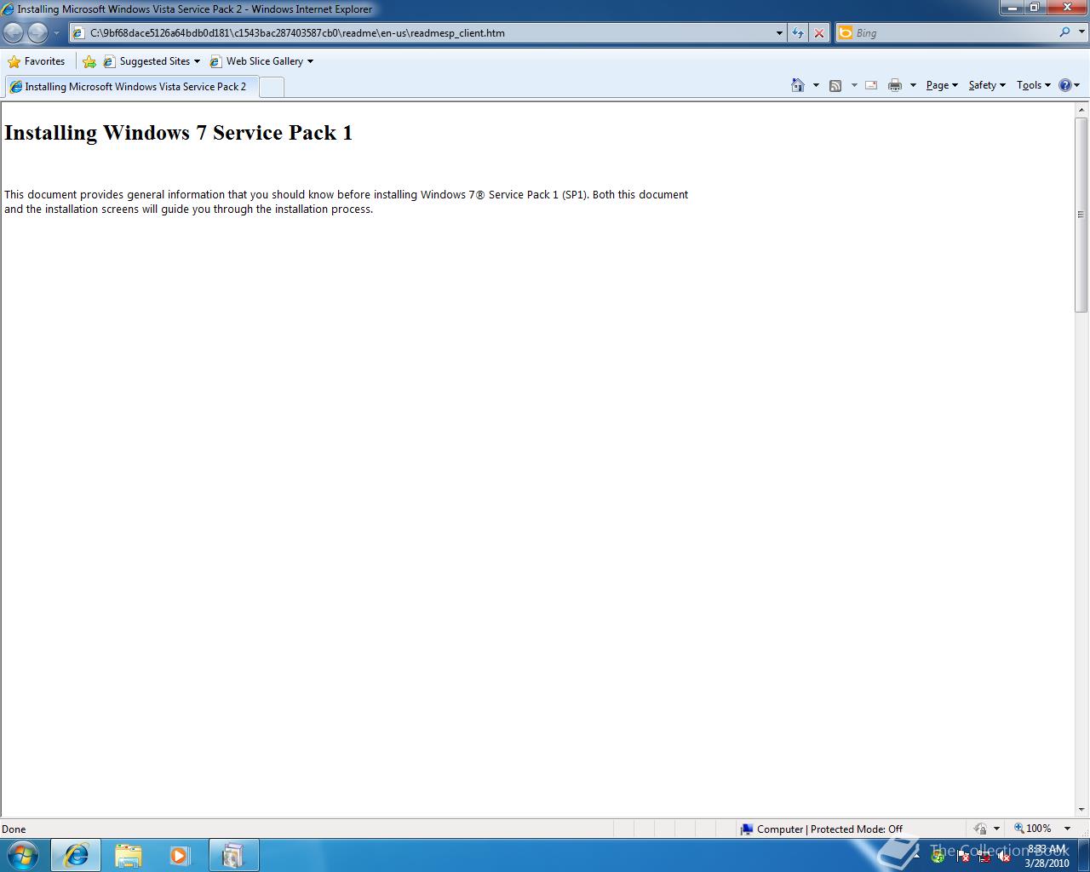
Task: Go forward with the Forward arrow button
Action: 37,33
